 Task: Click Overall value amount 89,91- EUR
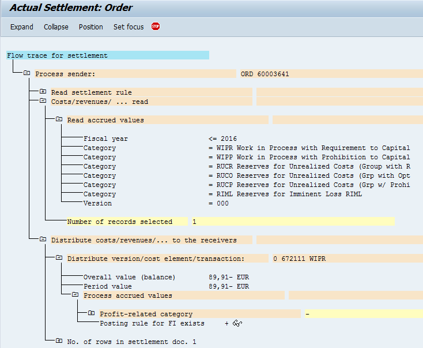tap(229, 277)
